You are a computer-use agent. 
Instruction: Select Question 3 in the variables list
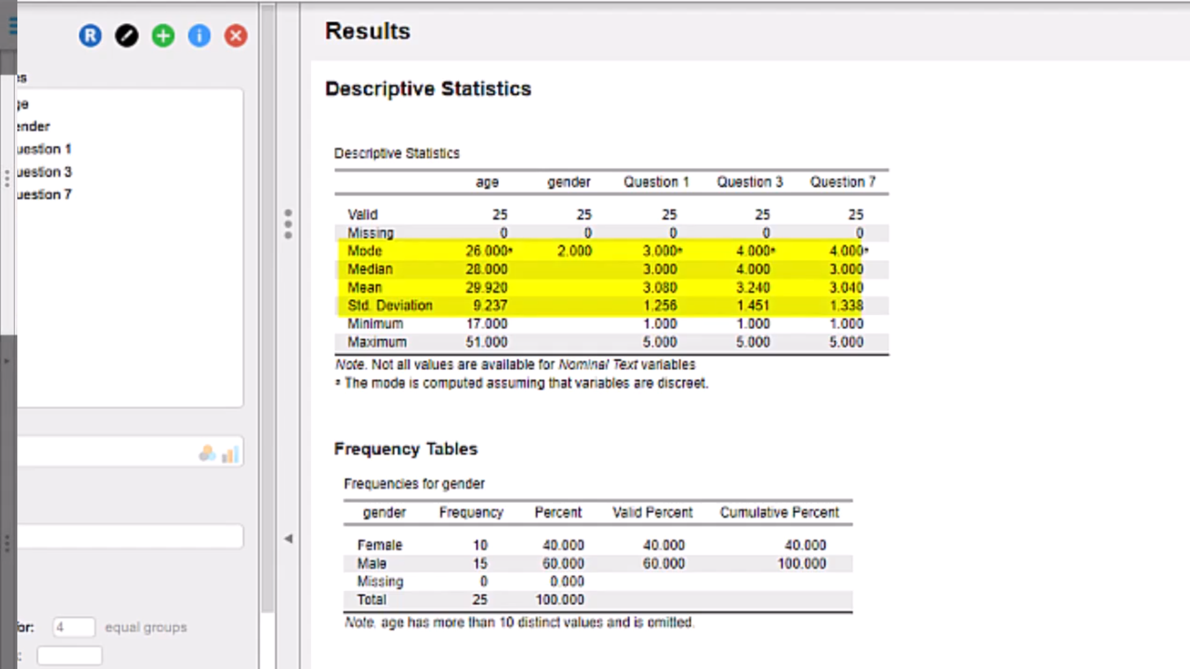pos(45,172)
